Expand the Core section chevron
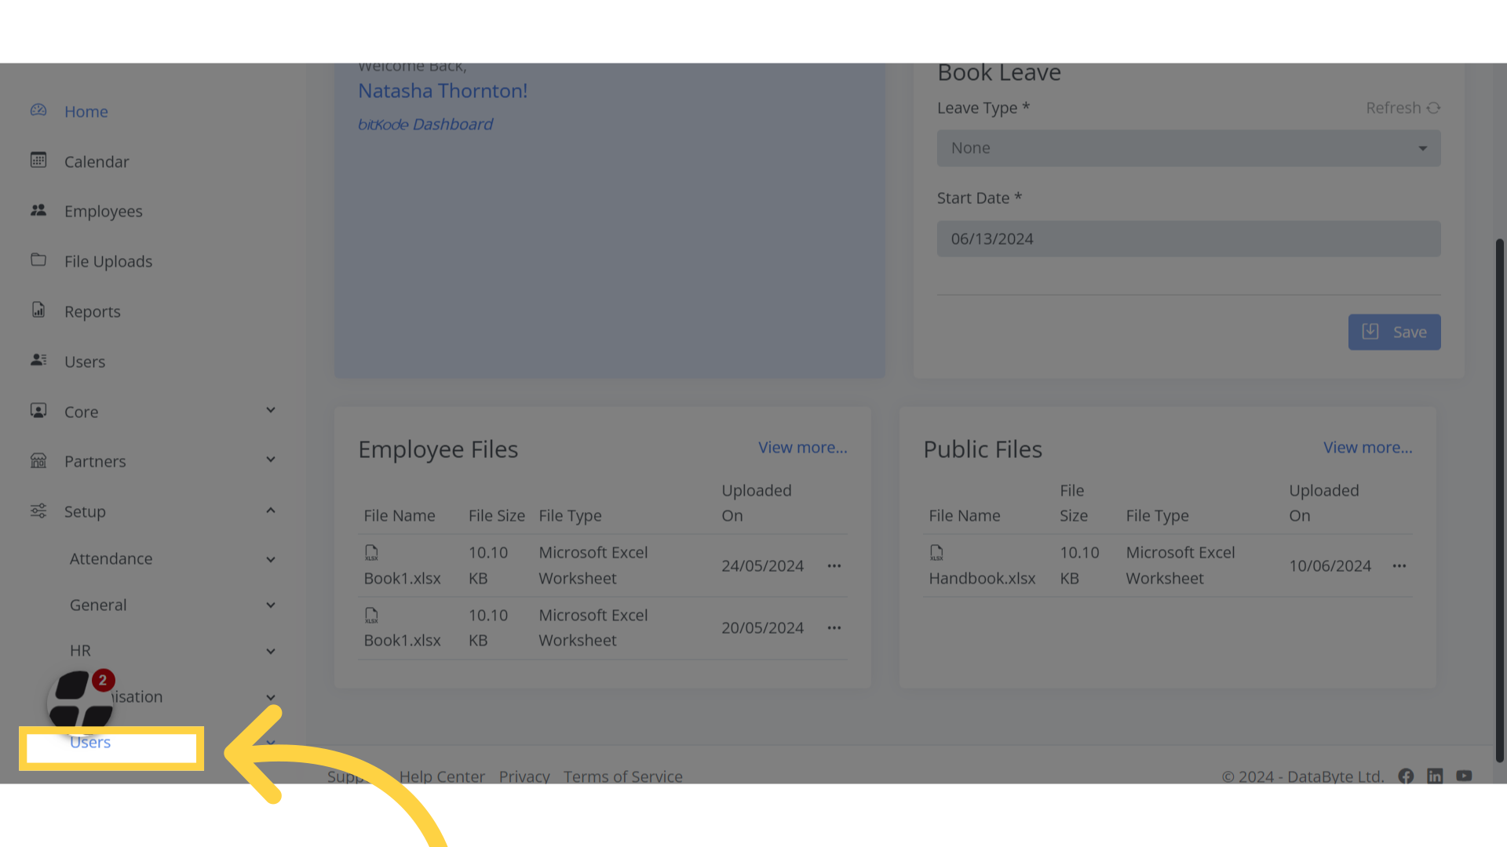 coord(270,409)
